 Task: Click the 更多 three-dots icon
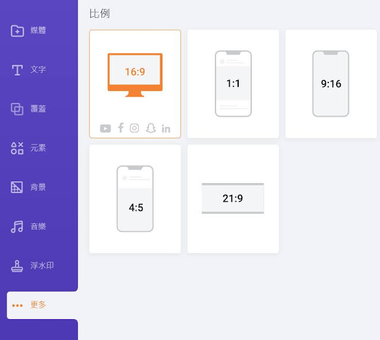(17, 306)
